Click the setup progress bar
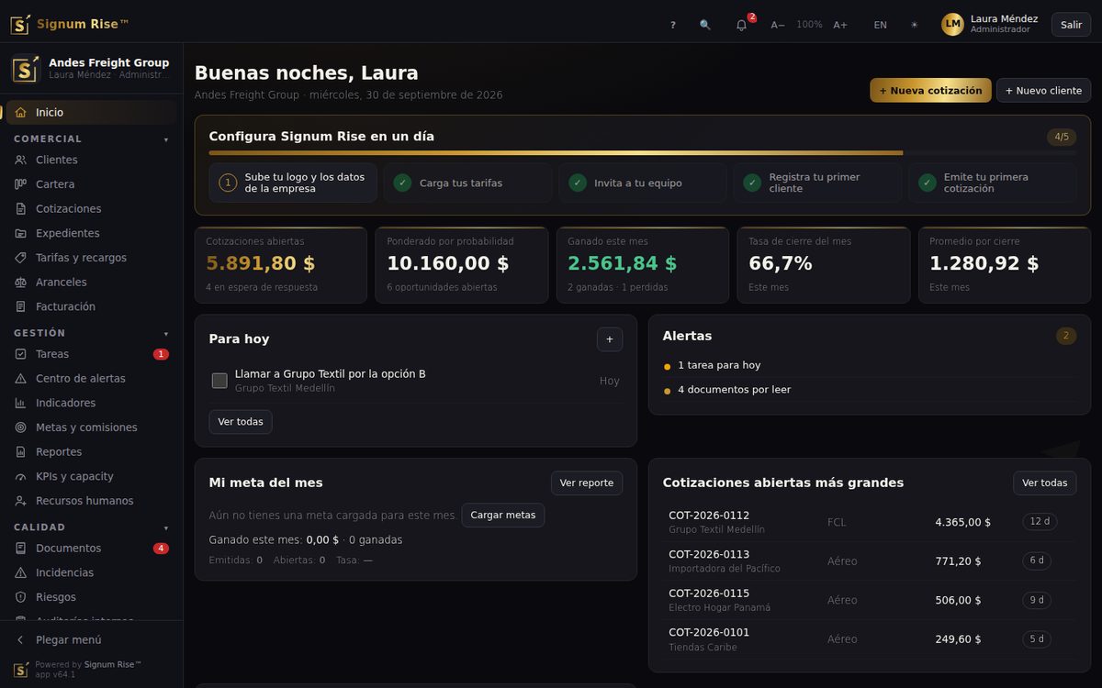1102x688 pixels. point(643,153)
